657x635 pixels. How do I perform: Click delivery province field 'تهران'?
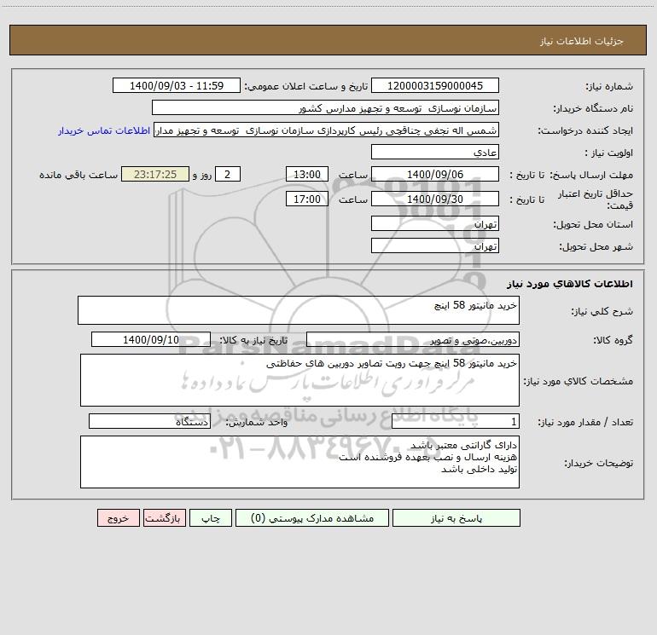click(435, 223)
